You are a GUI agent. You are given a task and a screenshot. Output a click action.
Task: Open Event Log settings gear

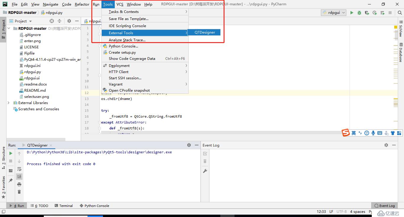pyautogui.click(x=386, y=145)
